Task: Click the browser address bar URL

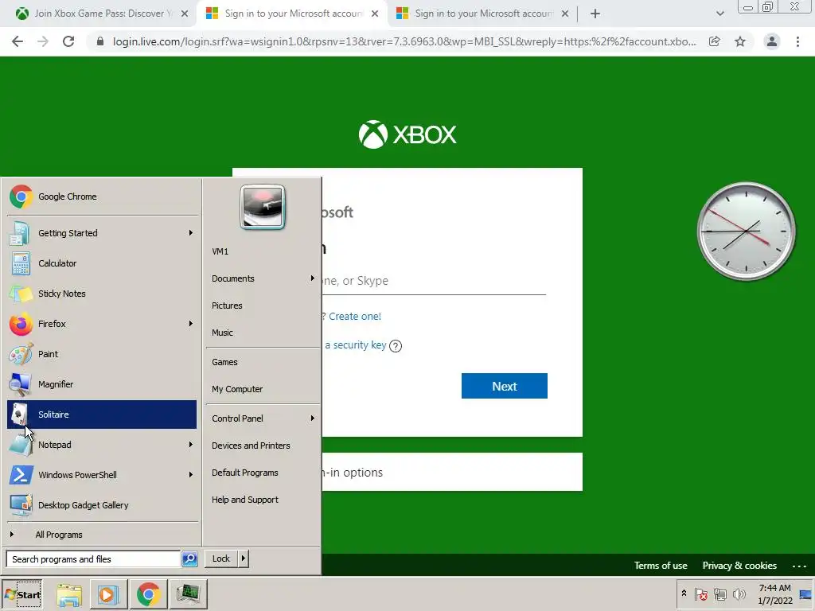Action: click(x=404, y=41)
